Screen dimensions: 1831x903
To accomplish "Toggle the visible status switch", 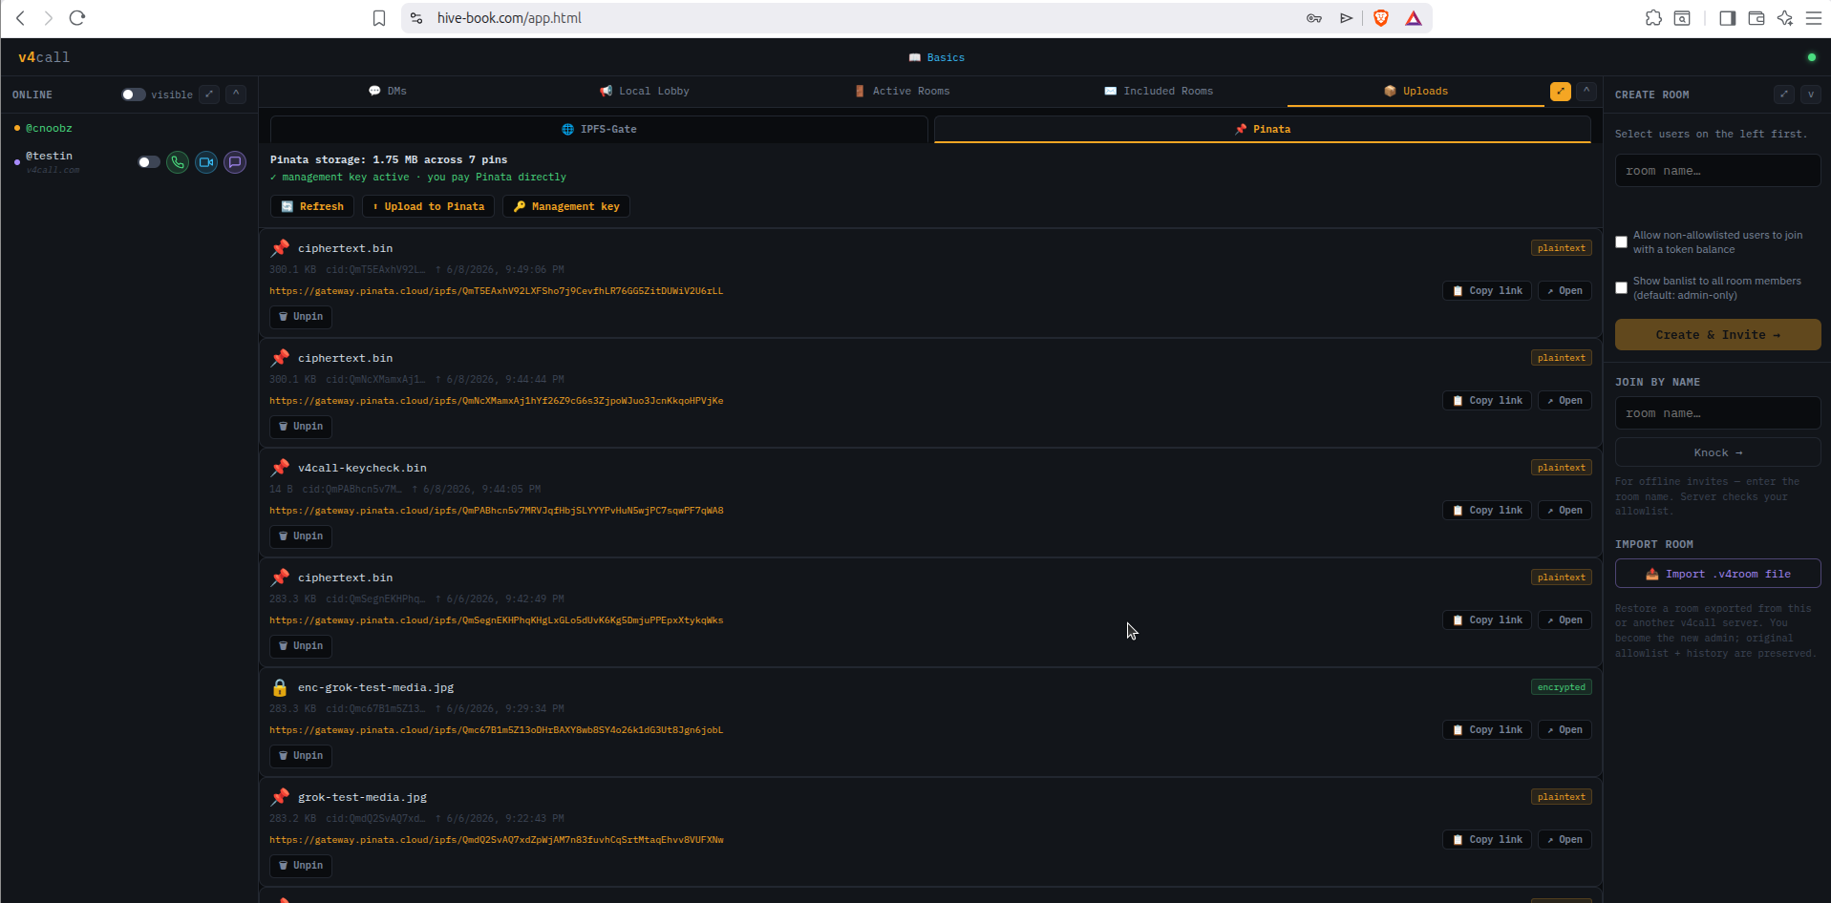I will click(133, 94).
